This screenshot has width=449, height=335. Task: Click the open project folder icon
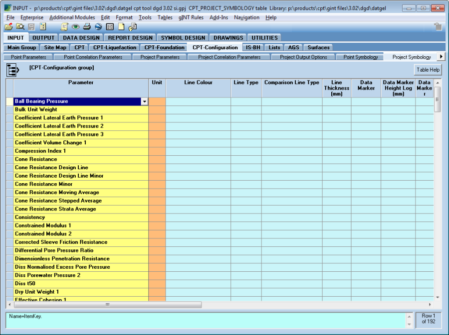coord(8,27)
